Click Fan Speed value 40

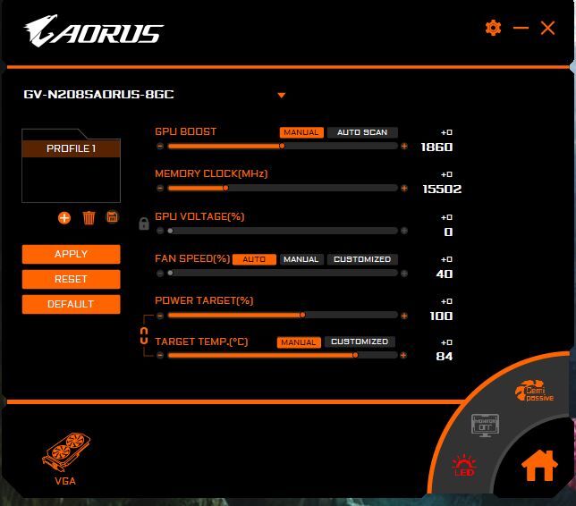click(445, 274)
